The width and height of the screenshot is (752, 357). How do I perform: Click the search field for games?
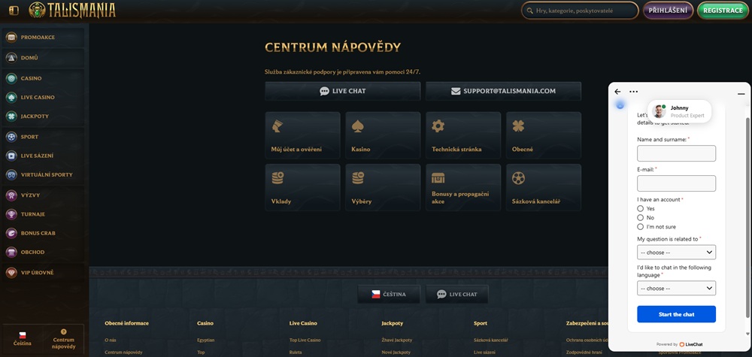tap(580, 10)
